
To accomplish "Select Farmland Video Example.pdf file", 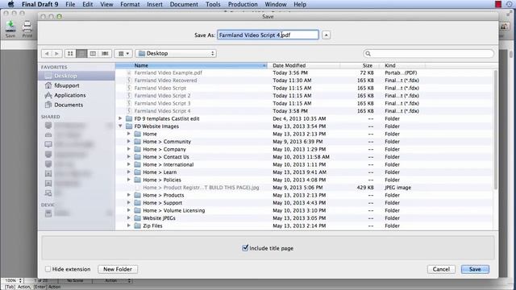I will click(169, 72).
